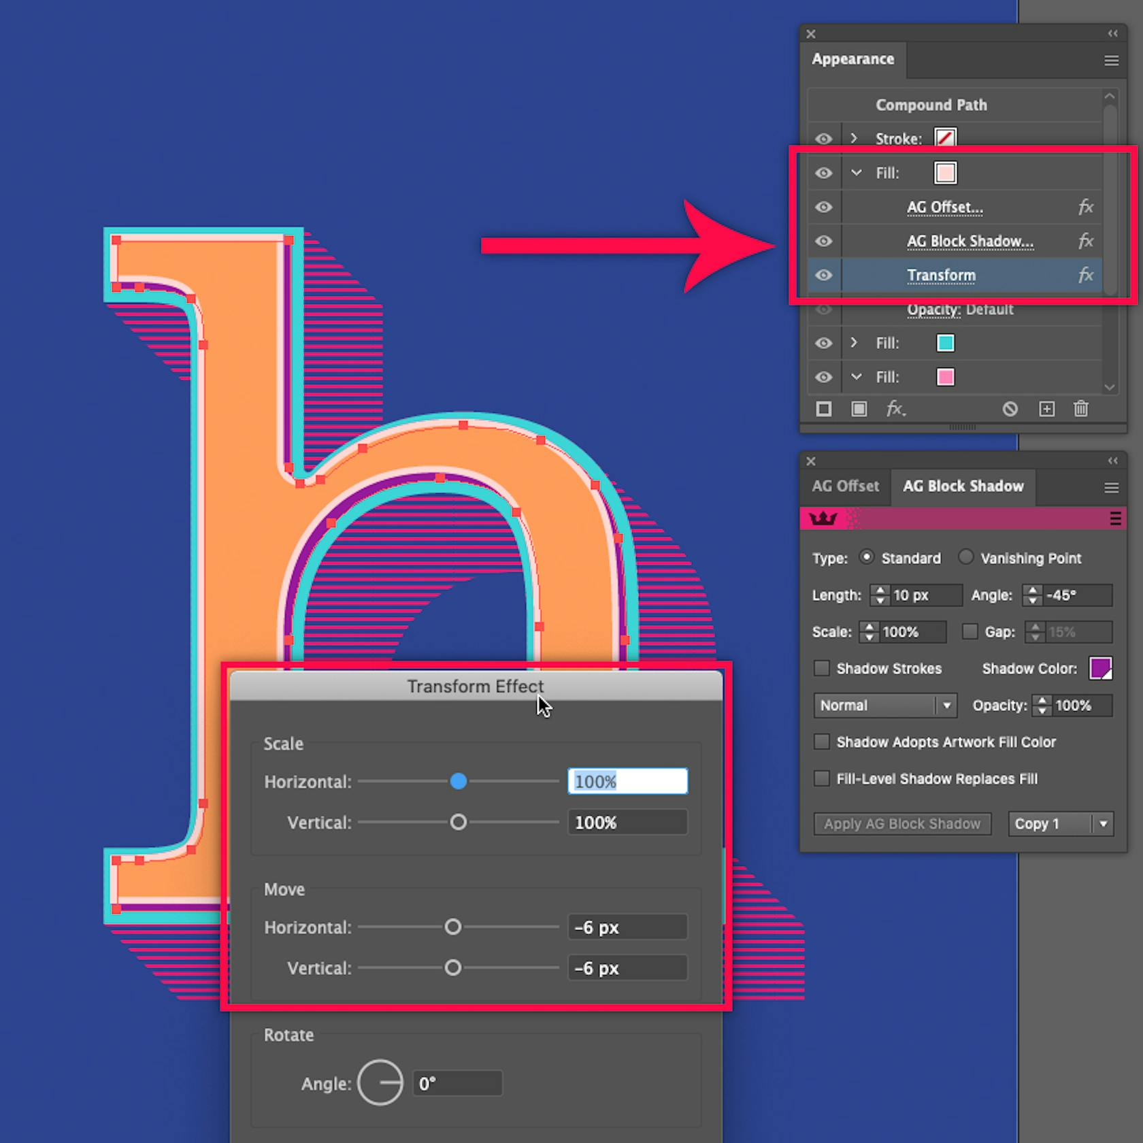This screenshot has width=1143, height=1143.
Task: Select the AG Block Shadow tab
Action: point(963,486)
